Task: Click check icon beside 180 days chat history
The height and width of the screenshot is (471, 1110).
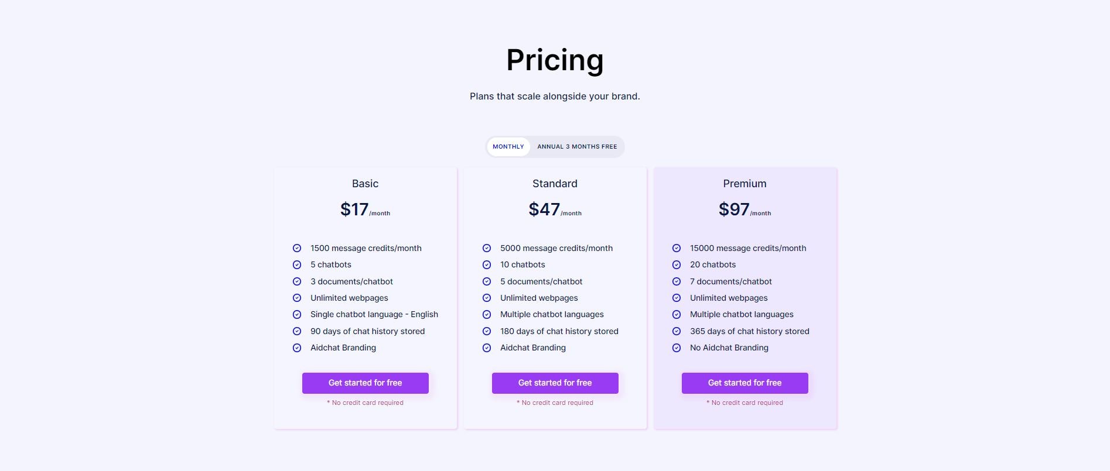Action: tap(487, 331)
